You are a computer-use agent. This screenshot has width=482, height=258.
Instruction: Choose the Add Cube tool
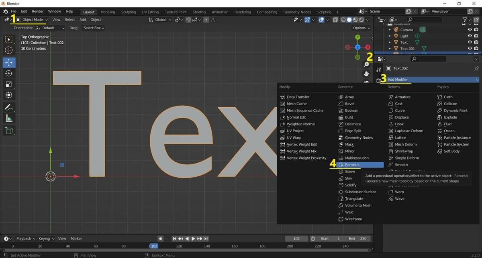(9, 130)
